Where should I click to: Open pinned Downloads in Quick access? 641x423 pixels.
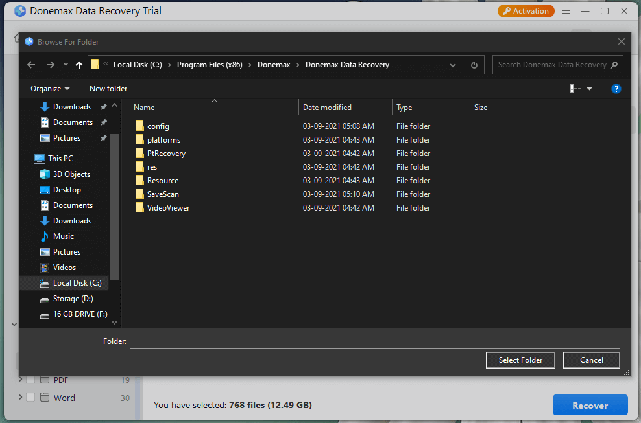(x=73, y=107)
